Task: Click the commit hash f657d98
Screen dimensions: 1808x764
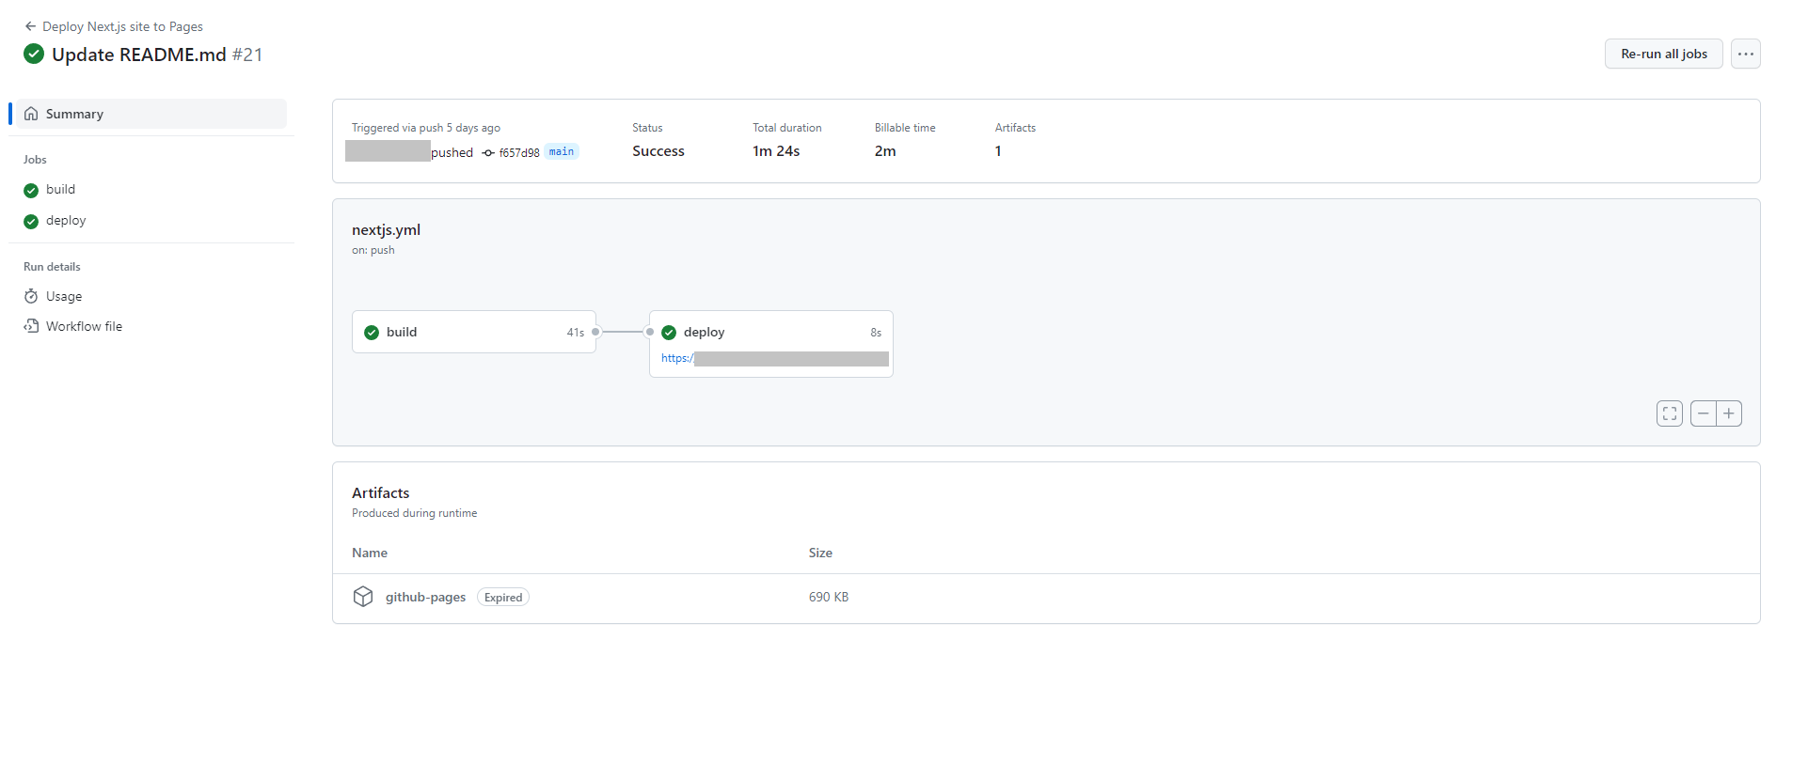Action: click(518, 152)
